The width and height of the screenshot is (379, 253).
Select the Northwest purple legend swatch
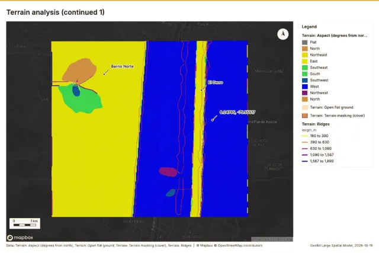pyautogui.click(x=305, y=92)
